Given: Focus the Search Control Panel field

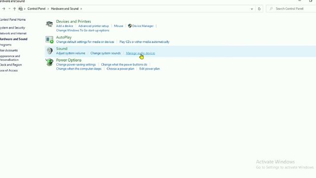Looking at the screenshot, I should point(291,9).
